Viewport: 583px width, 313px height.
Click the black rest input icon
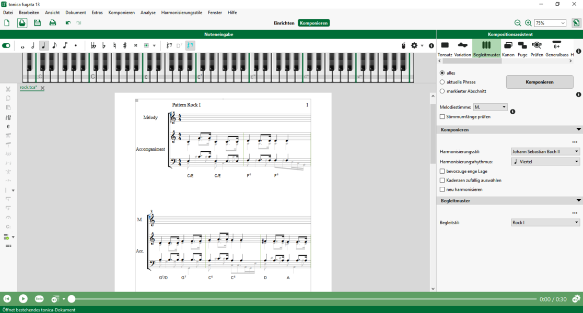(169, 46)
